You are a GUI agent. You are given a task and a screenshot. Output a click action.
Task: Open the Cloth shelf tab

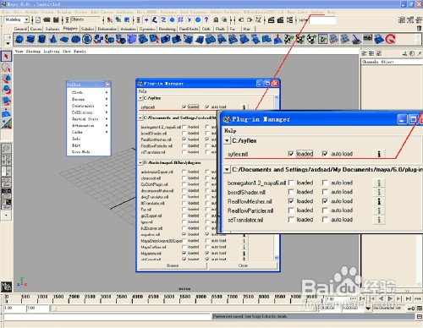click(x=206, y=29)
